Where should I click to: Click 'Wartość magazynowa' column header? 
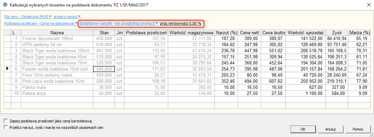pos(191,33)
